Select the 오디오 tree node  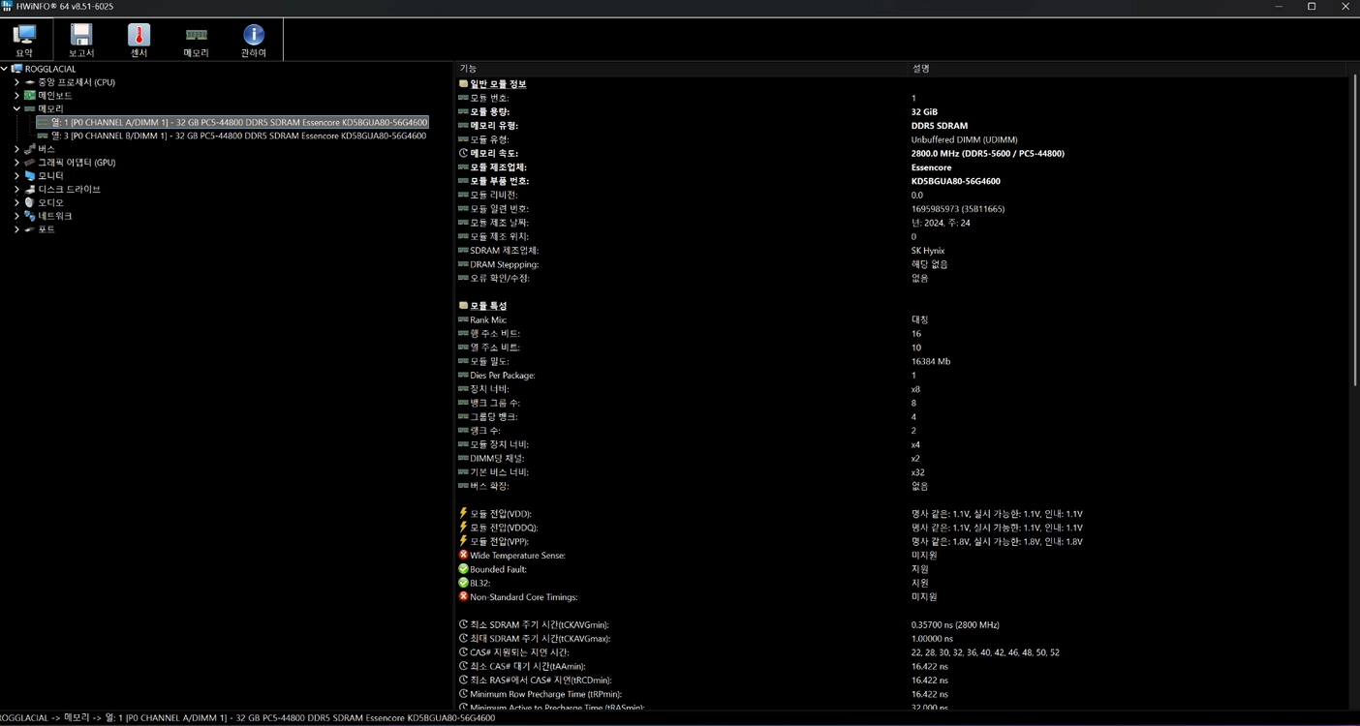click(50, 203)
